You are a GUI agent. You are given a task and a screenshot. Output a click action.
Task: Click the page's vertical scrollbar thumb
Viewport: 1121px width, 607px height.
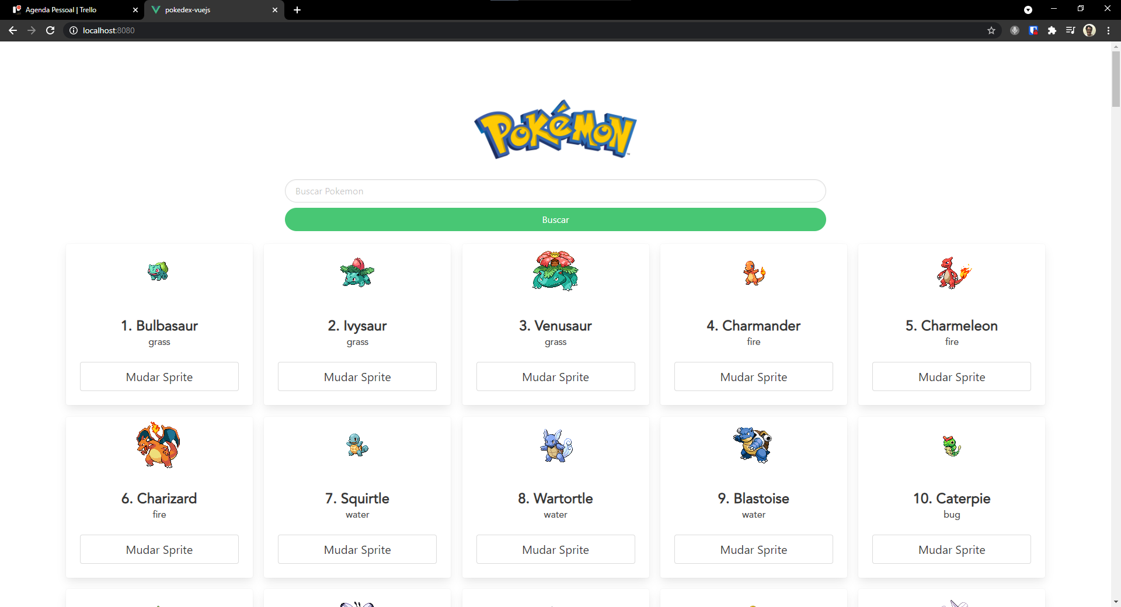(x=1116, y=79)
